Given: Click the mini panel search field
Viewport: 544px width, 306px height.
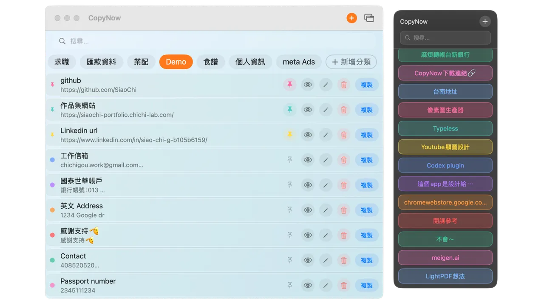Looking at the screenshot, I should (x=445, y=38).
